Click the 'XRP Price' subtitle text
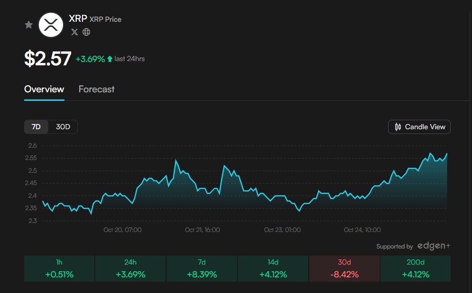Screen dimensions: 472x293 (x=105, y=19)
